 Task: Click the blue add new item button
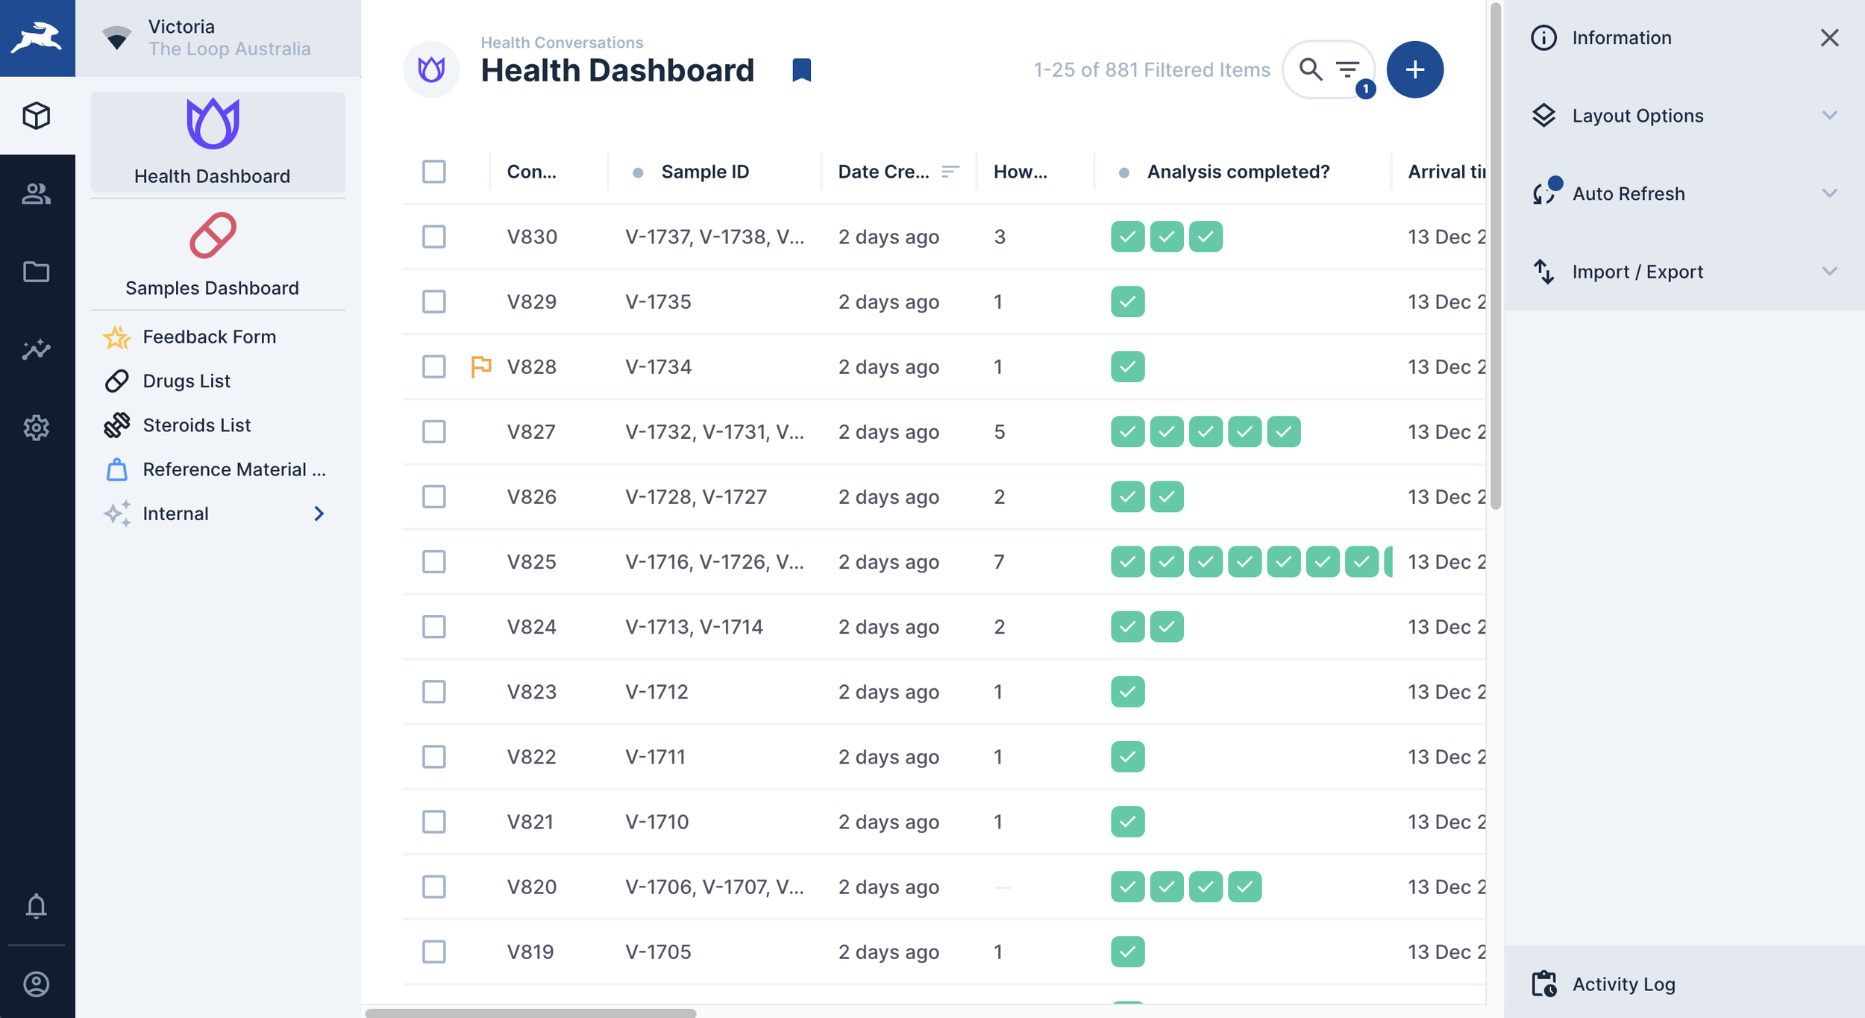(1414, 69)
